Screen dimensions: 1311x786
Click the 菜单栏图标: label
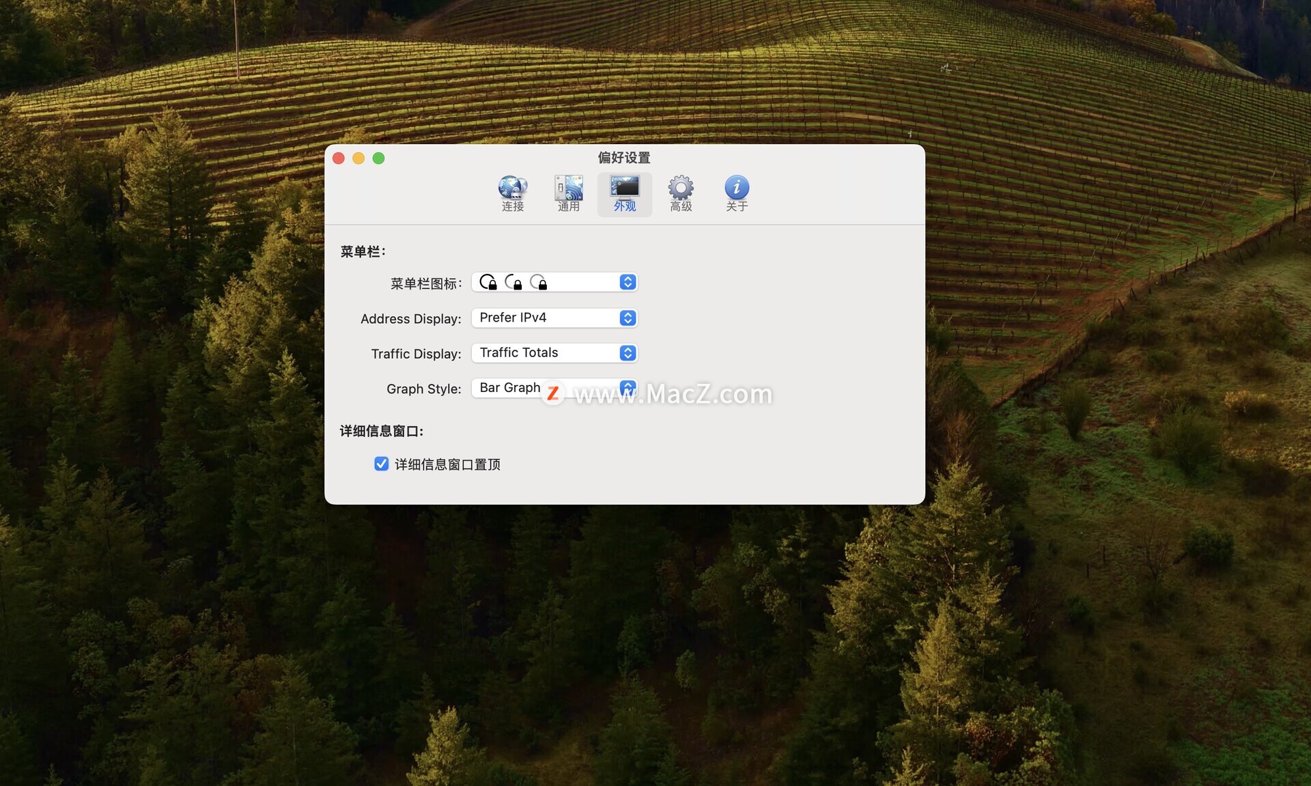426,283
